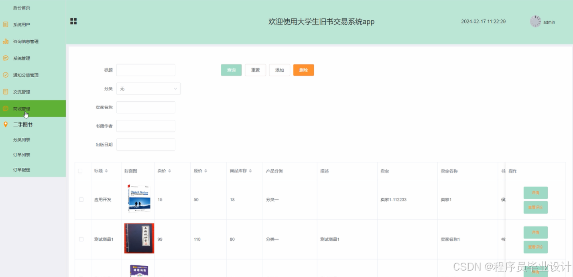Sort the table by 标题 column arrows

[x=106, y=171]
